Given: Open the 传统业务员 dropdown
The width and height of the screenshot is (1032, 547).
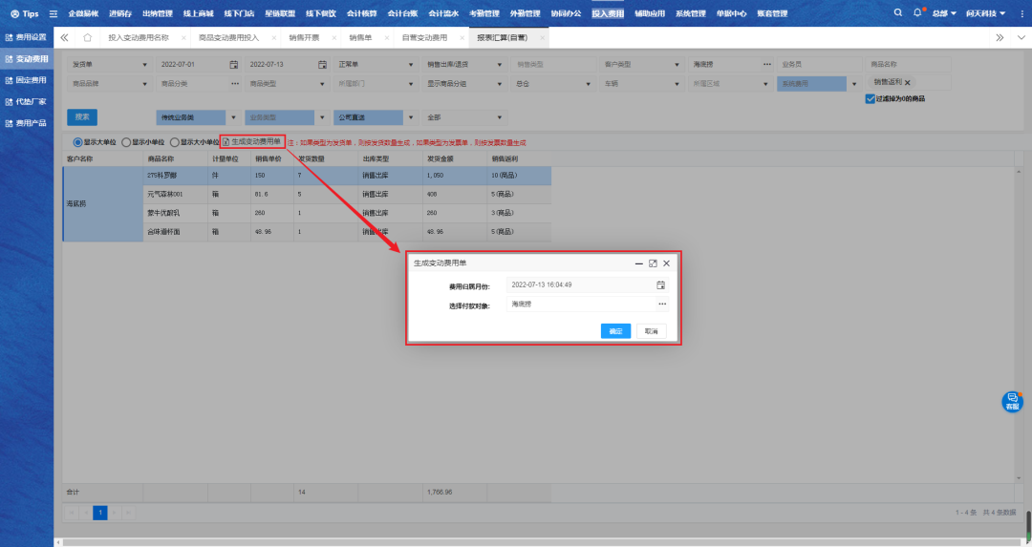Looking at the screenshot, I should tap(196, 117).
